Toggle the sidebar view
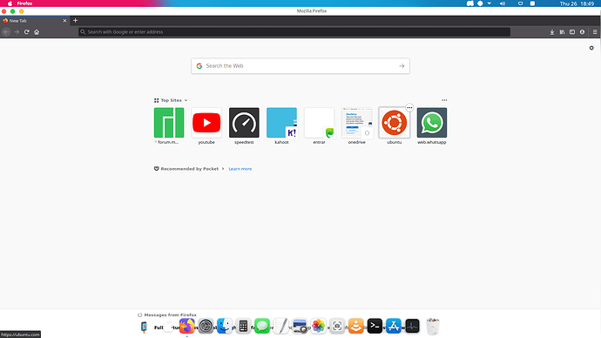 point(572,32)
